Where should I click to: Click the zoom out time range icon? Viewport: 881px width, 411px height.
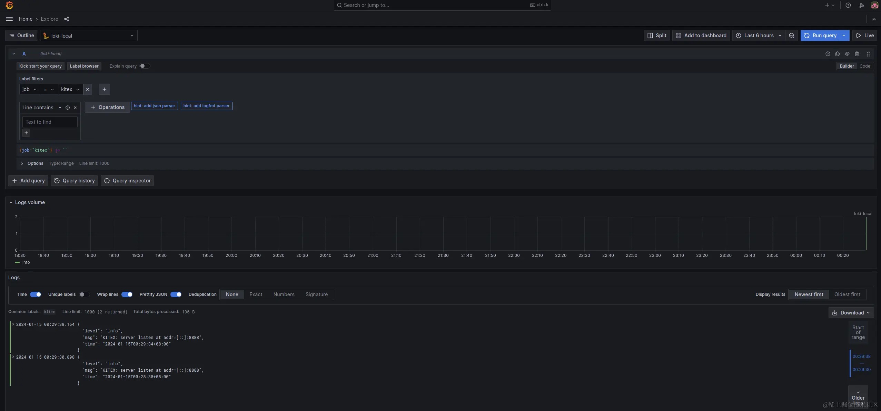click(792, 36)
